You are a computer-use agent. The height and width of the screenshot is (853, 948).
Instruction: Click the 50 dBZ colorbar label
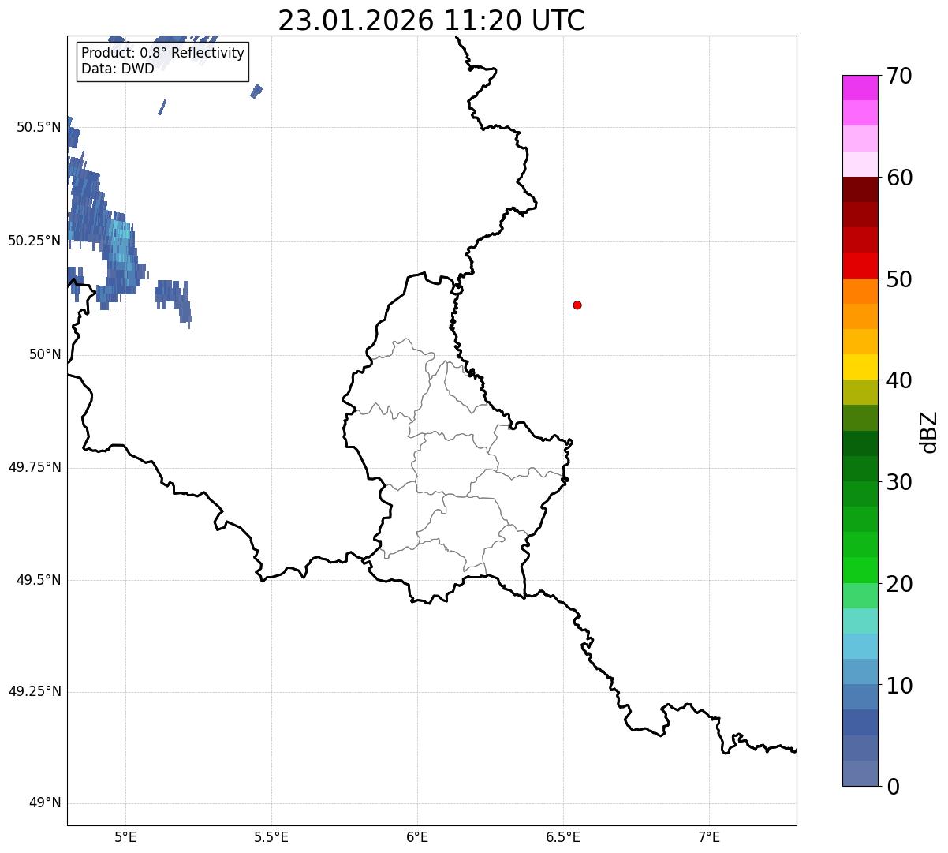pyautogui.click(x=899, y=279)
